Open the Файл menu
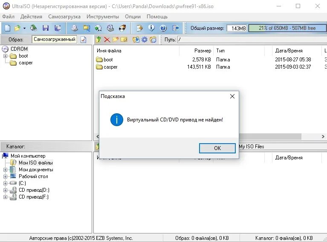The height and width of the screenshot is (242, 327). (9, 17)
